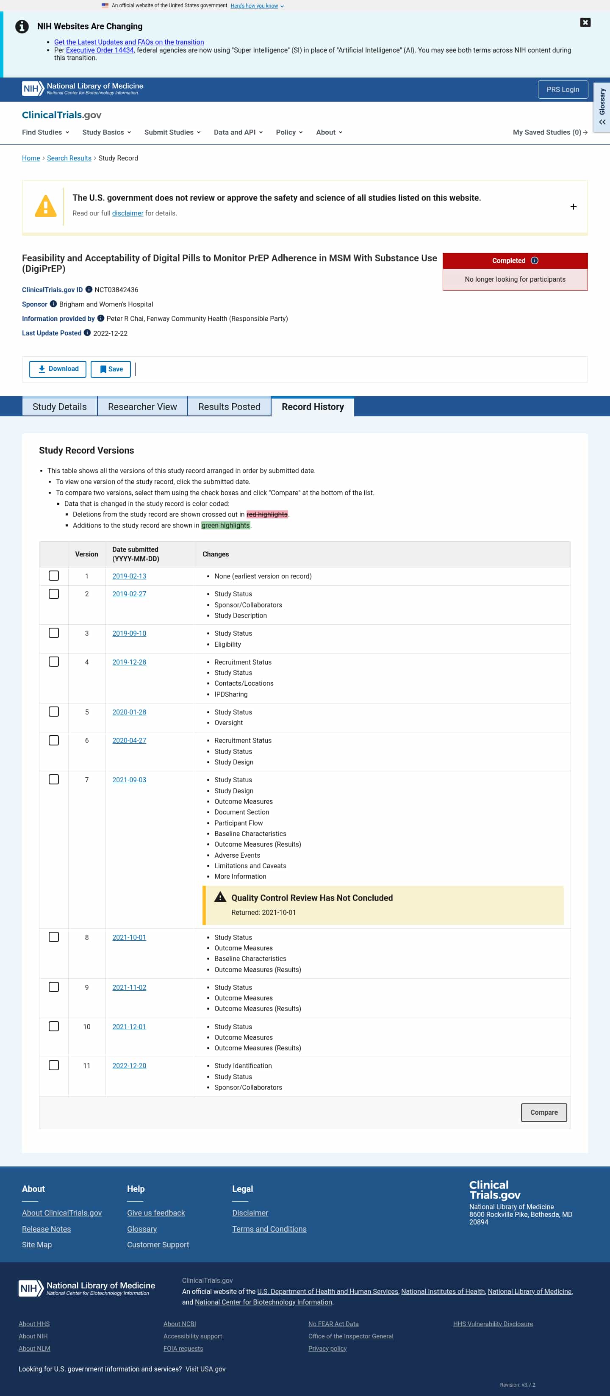
Task: Click the info icon beside ClinicalTrials.gov ID
Action: 89,289
